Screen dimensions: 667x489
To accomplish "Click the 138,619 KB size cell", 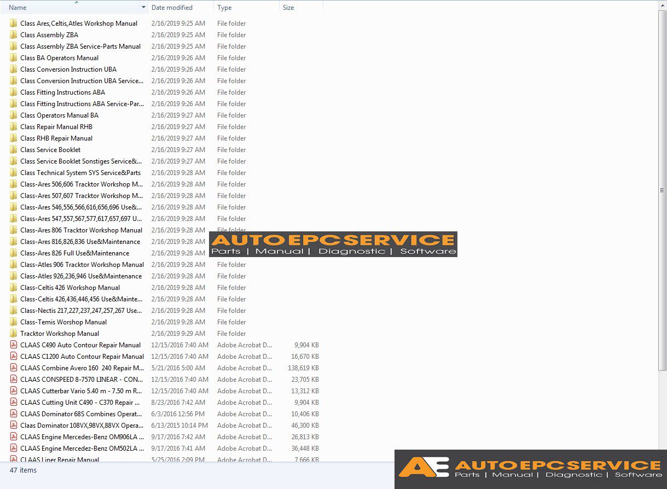I will tap(303, 368).
